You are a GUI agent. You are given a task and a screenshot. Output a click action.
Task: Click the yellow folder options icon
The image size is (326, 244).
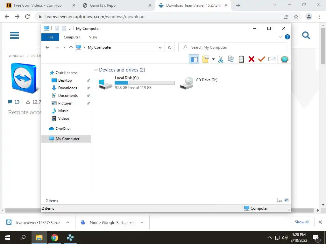[206, 59]
